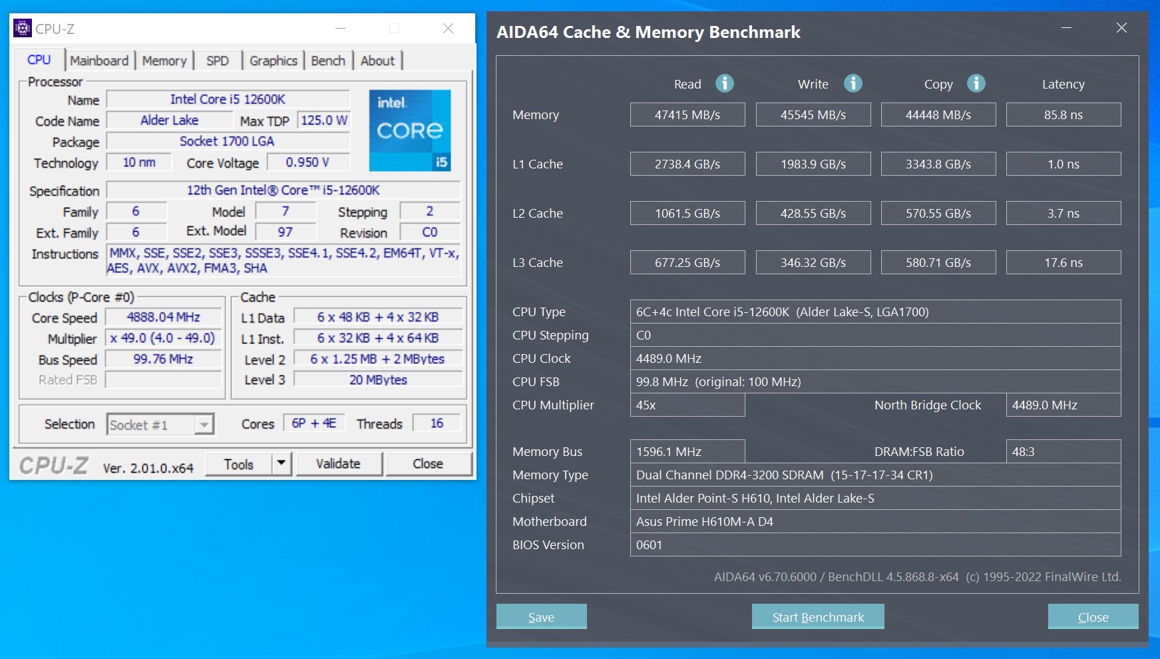Click the Validate button
1160x659 pixels.
339,463
